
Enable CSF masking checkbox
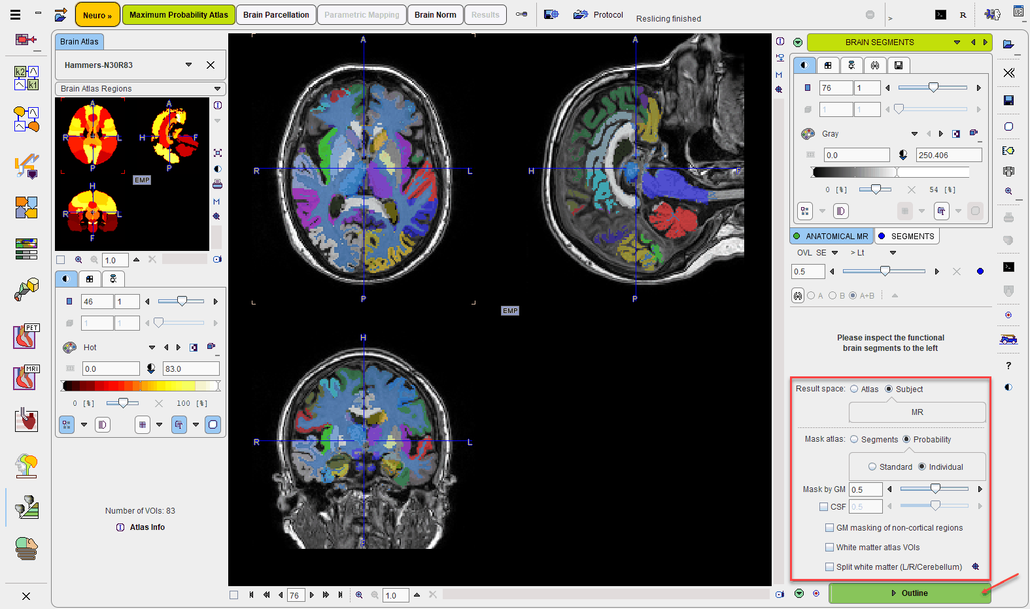[x=824, y=506]
